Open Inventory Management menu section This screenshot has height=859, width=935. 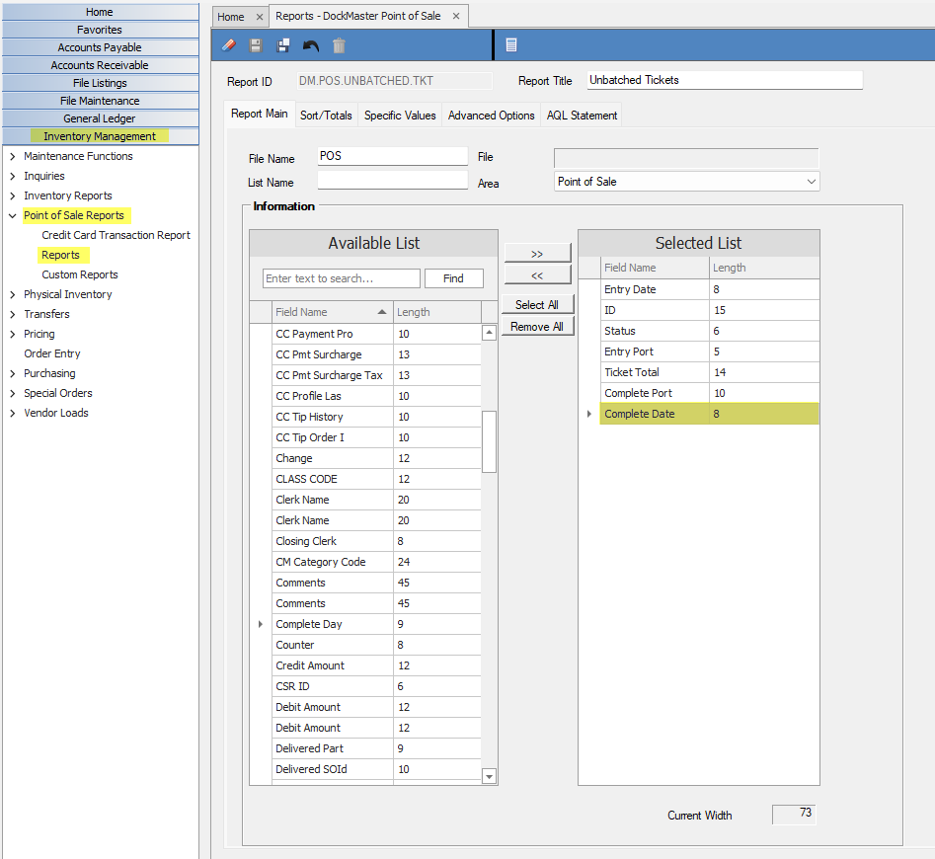(100, 136)
